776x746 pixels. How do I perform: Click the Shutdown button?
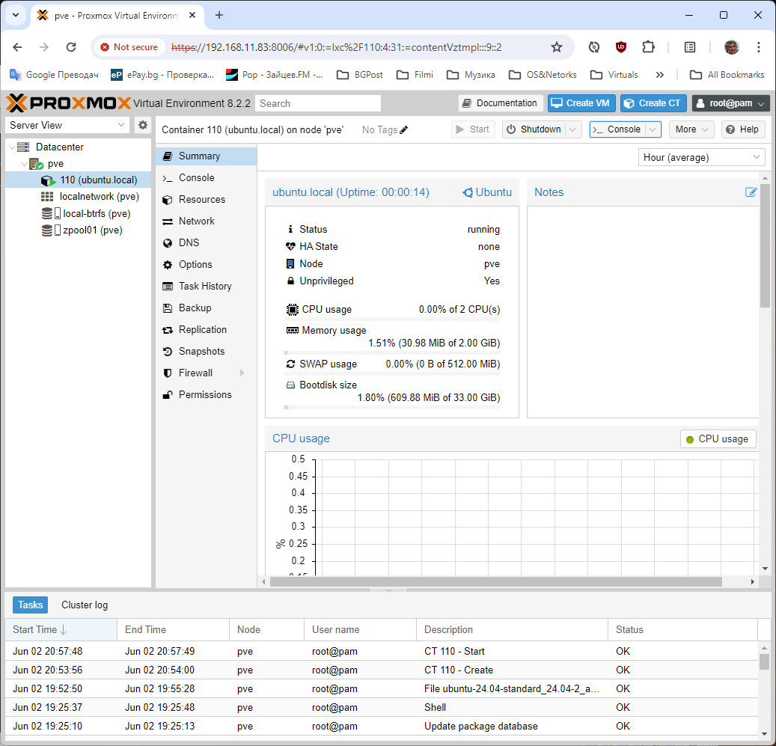point(534,129)
